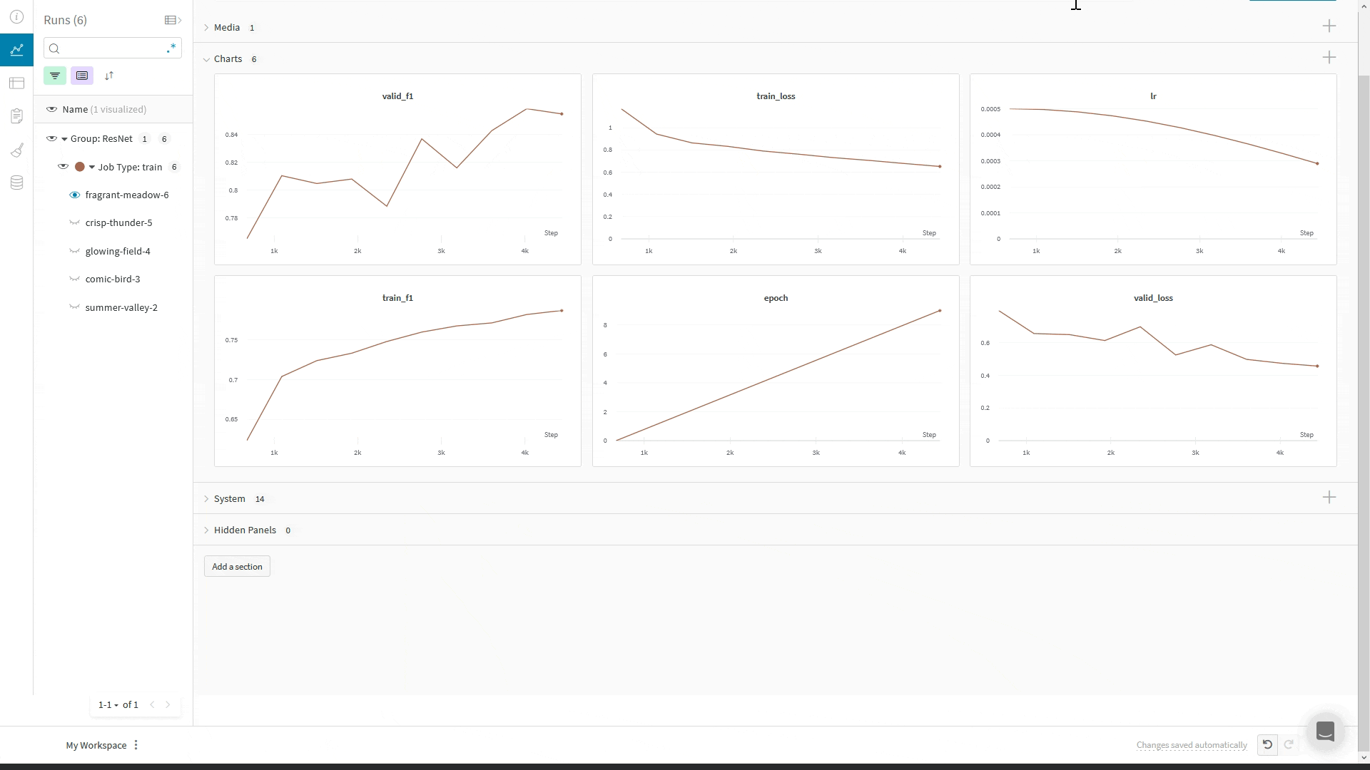
Task: Click the valid_f1 chart to inspect
Action: 397,169
